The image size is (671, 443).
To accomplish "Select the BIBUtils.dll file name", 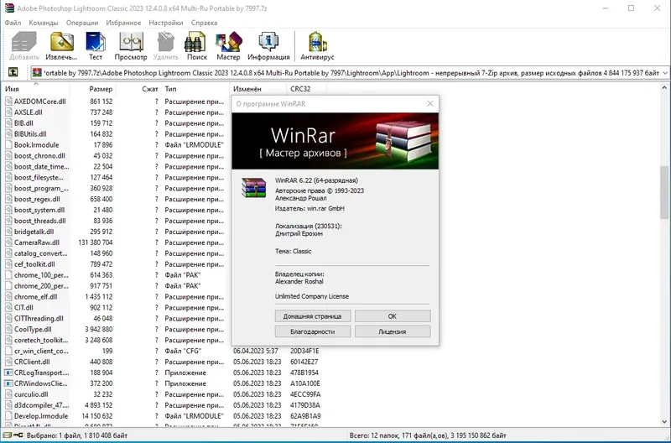I will [x=30, y=134].
